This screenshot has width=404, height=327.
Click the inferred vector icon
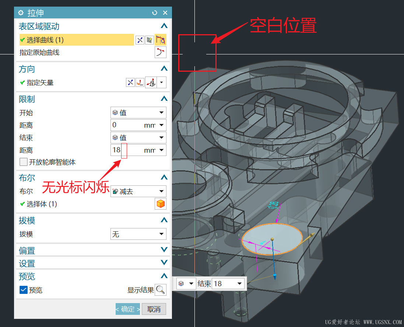coord(151,83)
